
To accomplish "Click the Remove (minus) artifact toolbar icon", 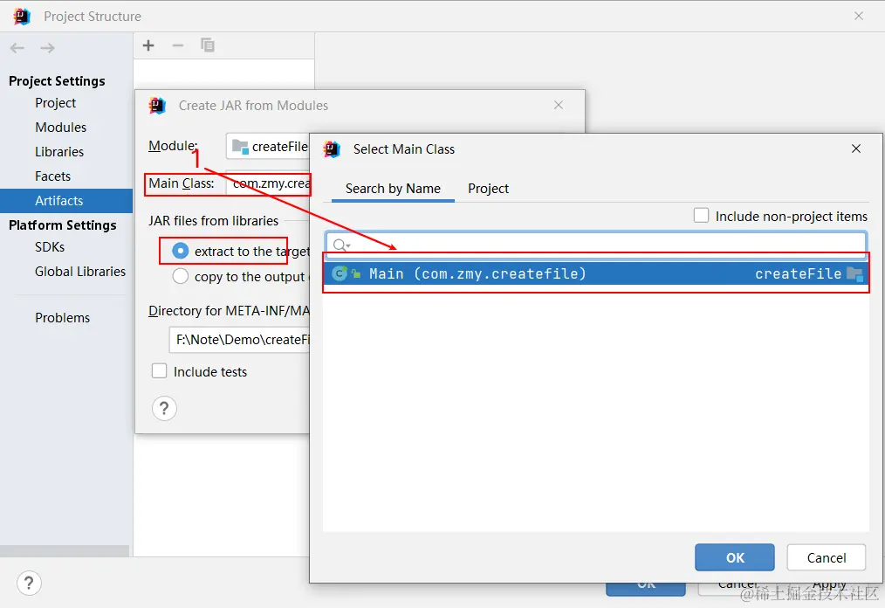I will click(x=178, y=45).
